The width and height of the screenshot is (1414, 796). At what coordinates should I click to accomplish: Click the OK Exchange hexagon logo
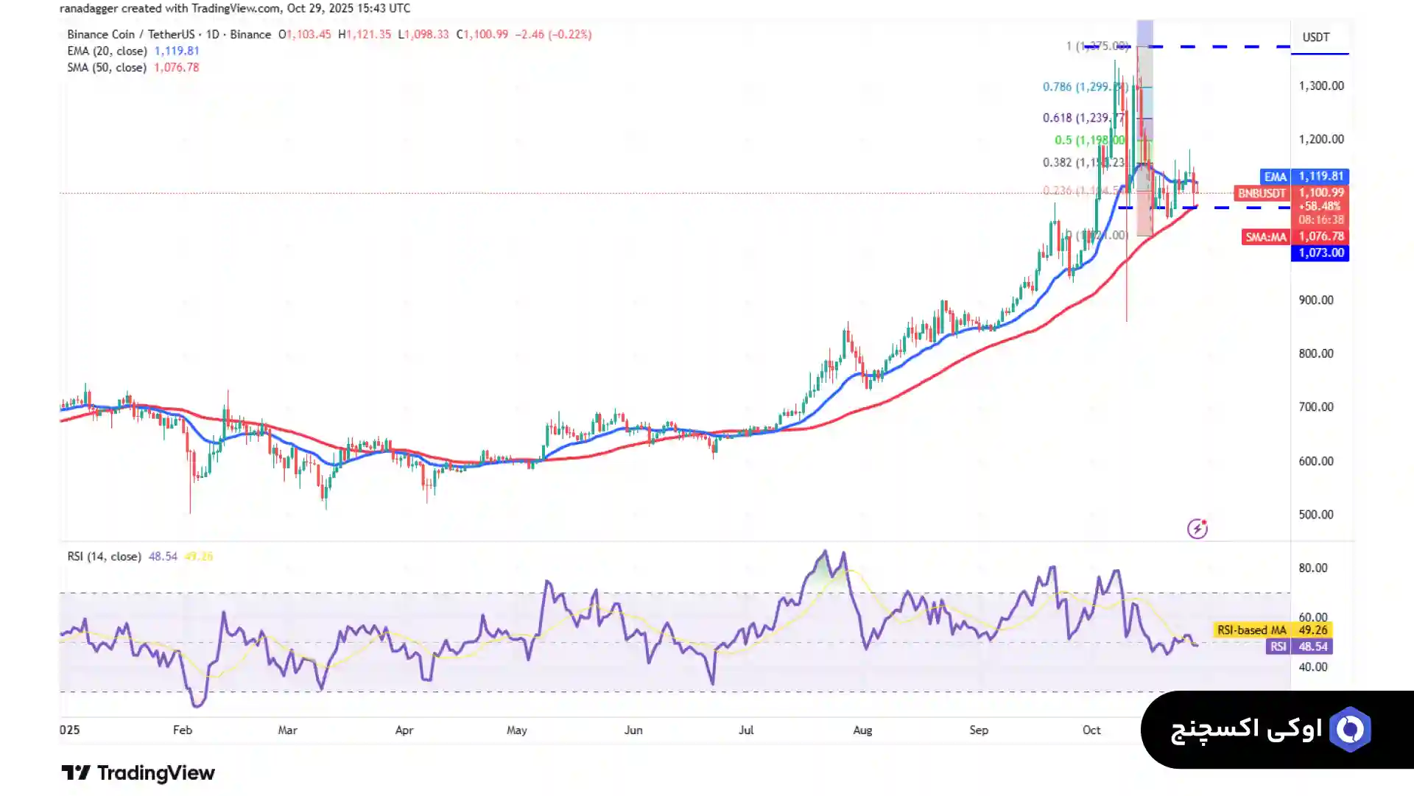pyautogui.click(x=1350, y=729)
